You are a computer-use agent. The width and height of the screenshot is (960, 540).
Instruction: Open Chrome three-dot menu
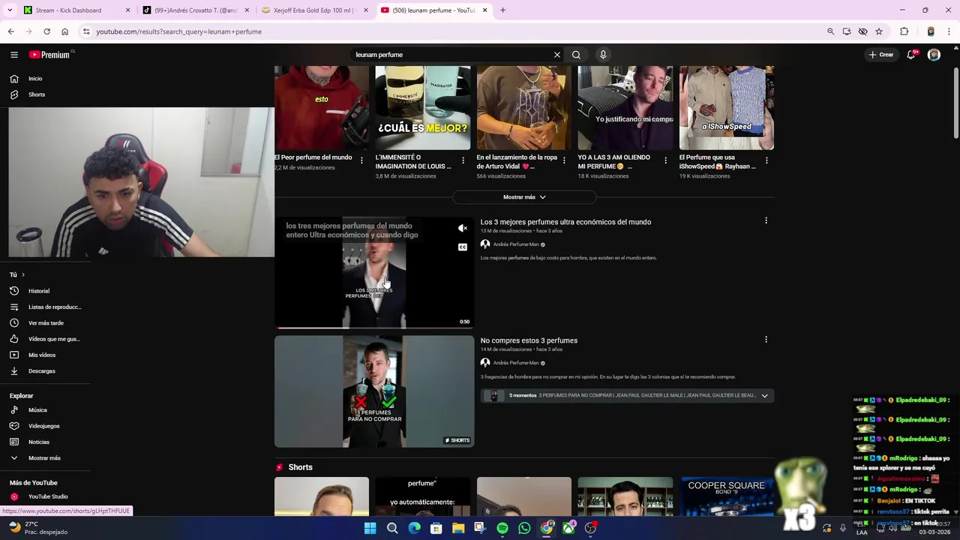(x=949, y=31)
